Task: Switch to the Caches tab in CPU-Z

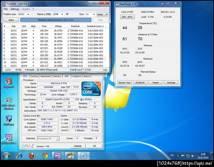Action: (x=34, y=77)
